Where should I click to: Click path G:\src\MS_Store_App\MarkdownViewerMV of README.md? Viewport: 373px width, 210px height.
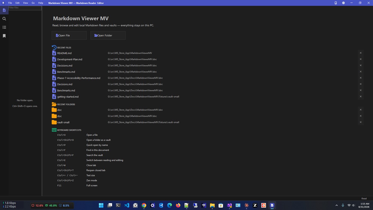point(130,53)
